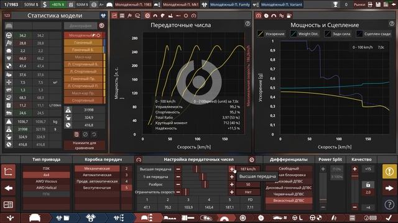The height and width of the screenshot is (223, 398).
Task: Toggle the Weight Dist. graph line
Action: (305, 34)
